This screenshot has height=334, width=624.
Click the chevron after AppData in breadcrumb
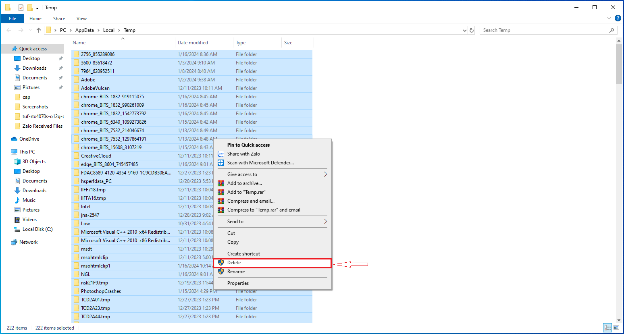[x=98, y=30]
